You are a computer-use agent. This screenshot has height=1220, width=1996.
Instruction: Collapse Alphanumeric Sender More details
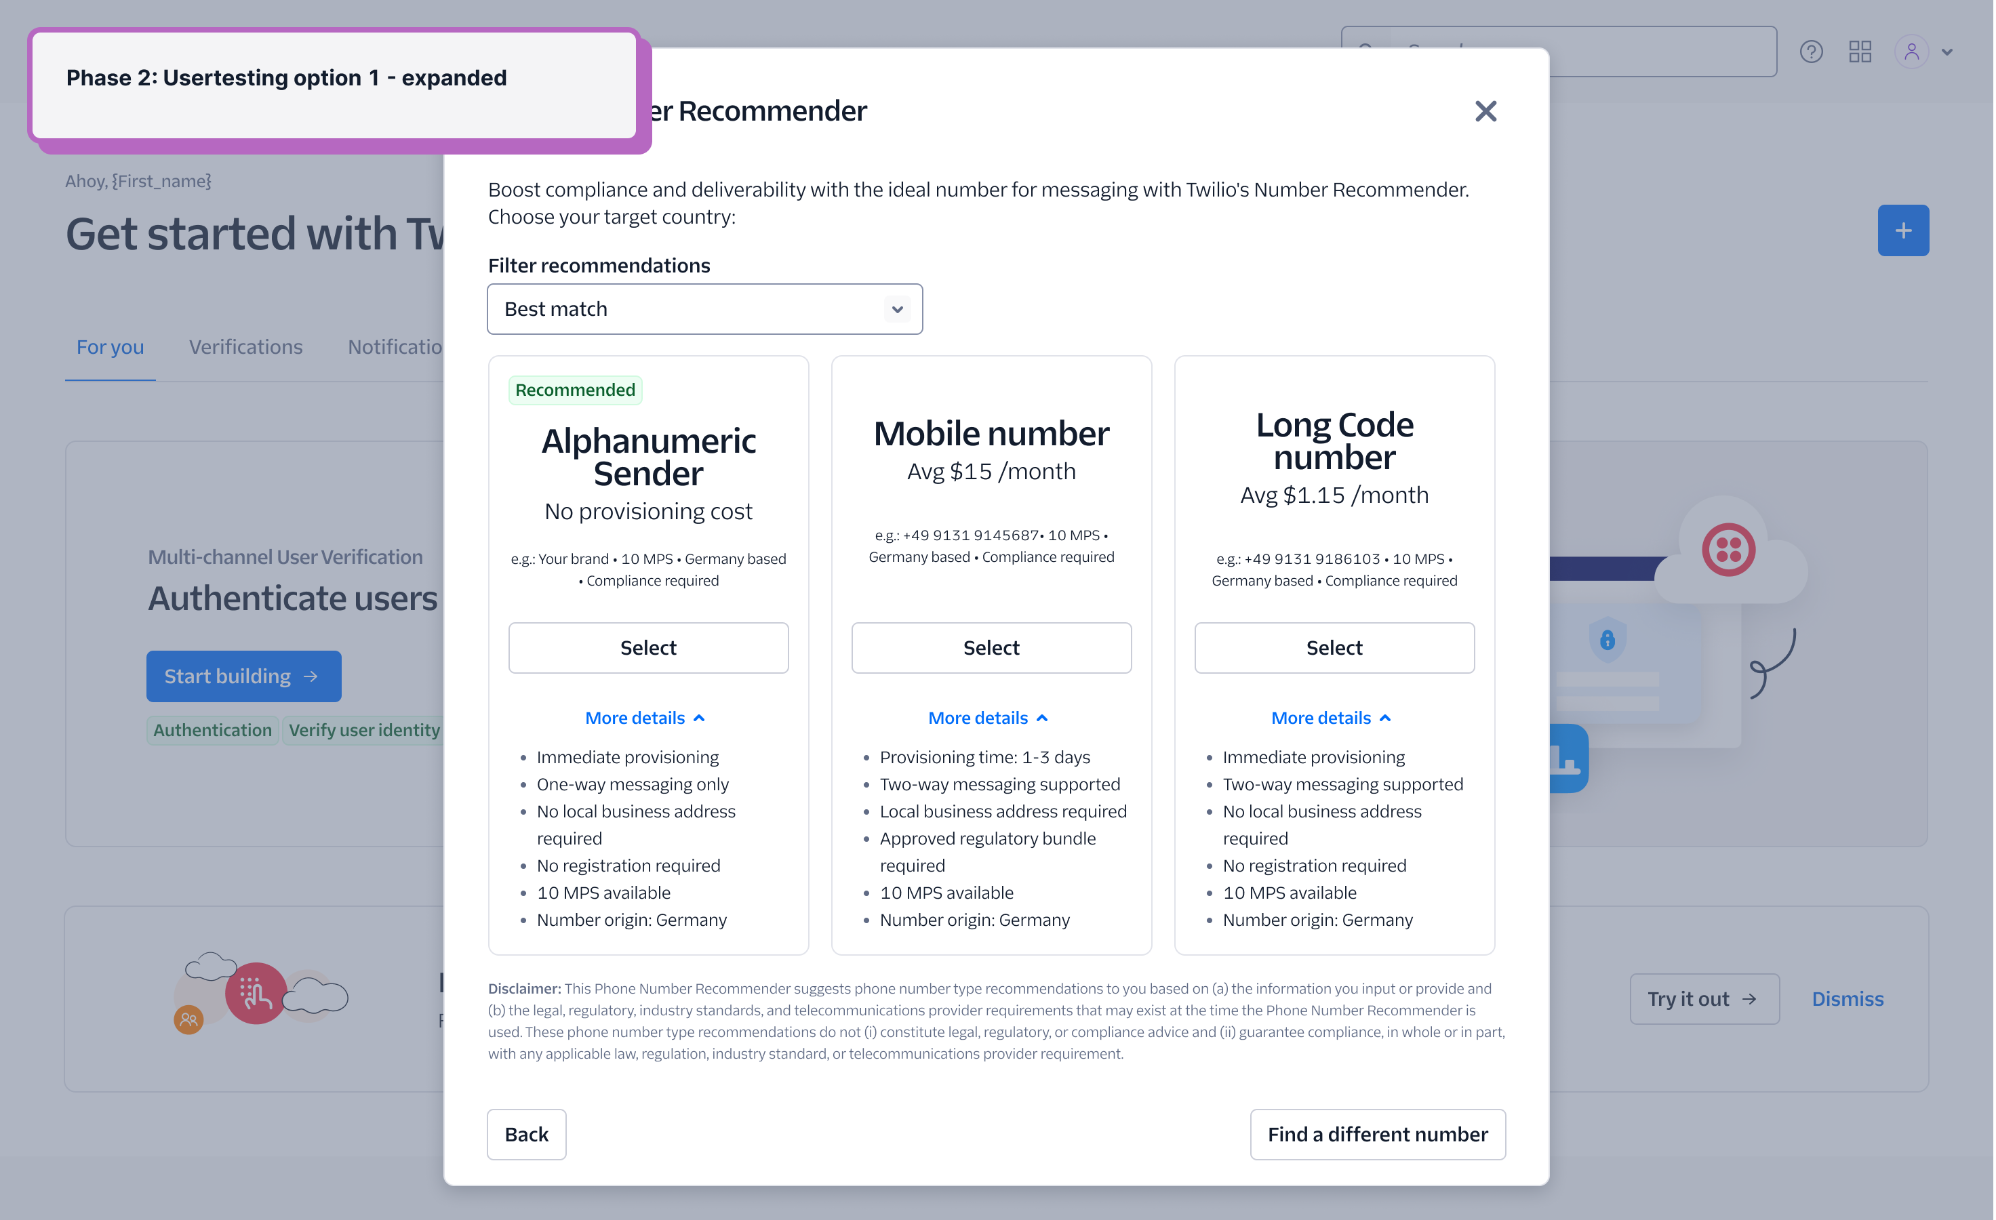pyautogui.click(x=645, y=718)
